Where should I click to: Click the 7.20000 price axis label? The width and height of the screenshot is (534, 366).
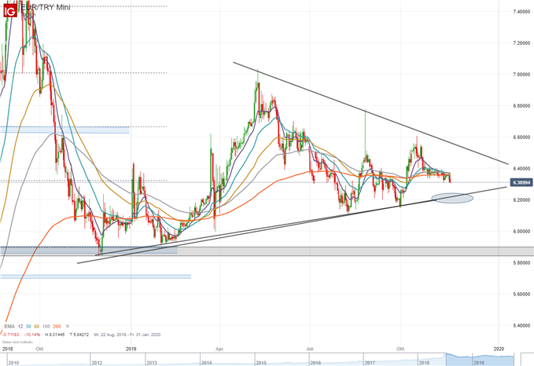coord(521,43)
